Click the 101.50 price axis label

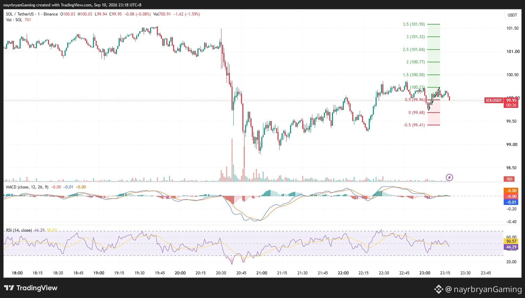512,28
